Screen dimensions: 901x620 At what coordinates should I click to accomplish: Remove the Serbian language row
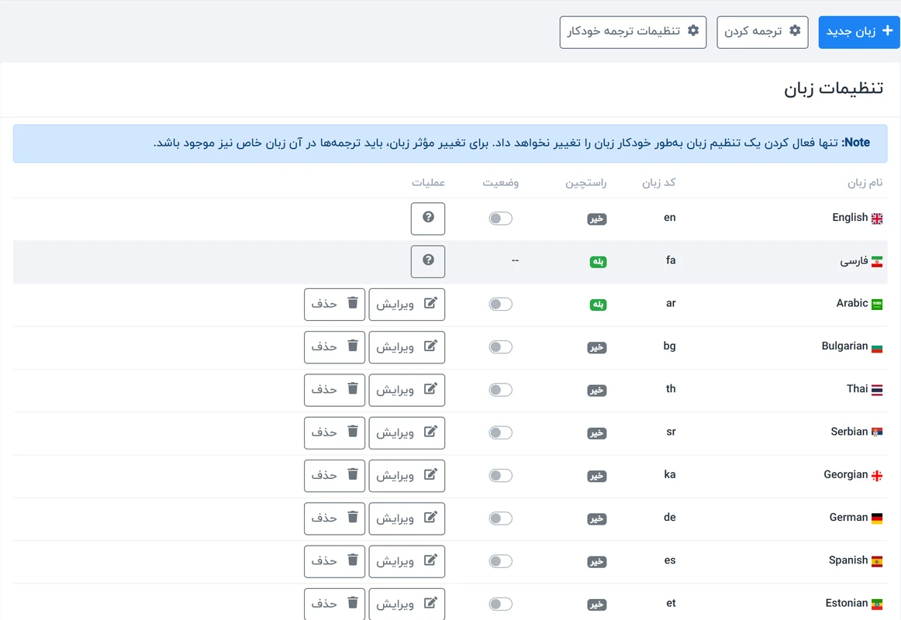(x=334, y=433)
